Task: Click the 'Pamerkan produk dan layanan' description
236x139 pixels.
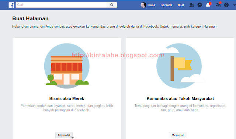Action: pyautogui.click(x=67, y=108)
